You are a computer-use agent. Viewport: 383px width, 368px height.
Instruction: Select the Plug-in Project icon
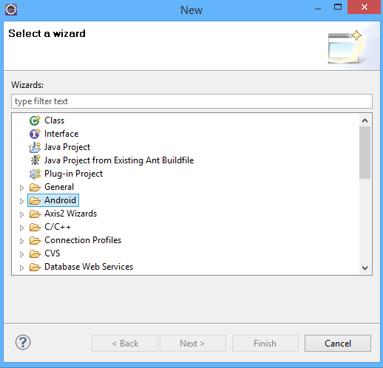[x=35, y=174]
